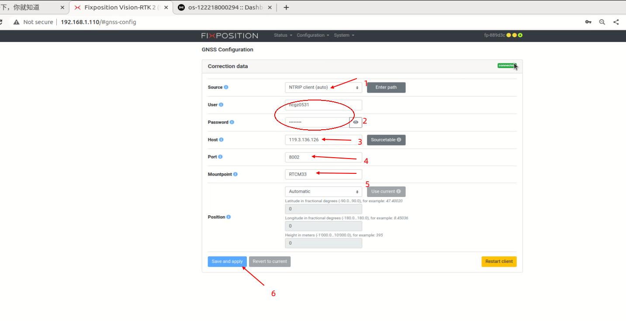Image resolution: width=626 pixels, height=321 pixels.
Task: Click the Position info icon
Action: (228, 217)
